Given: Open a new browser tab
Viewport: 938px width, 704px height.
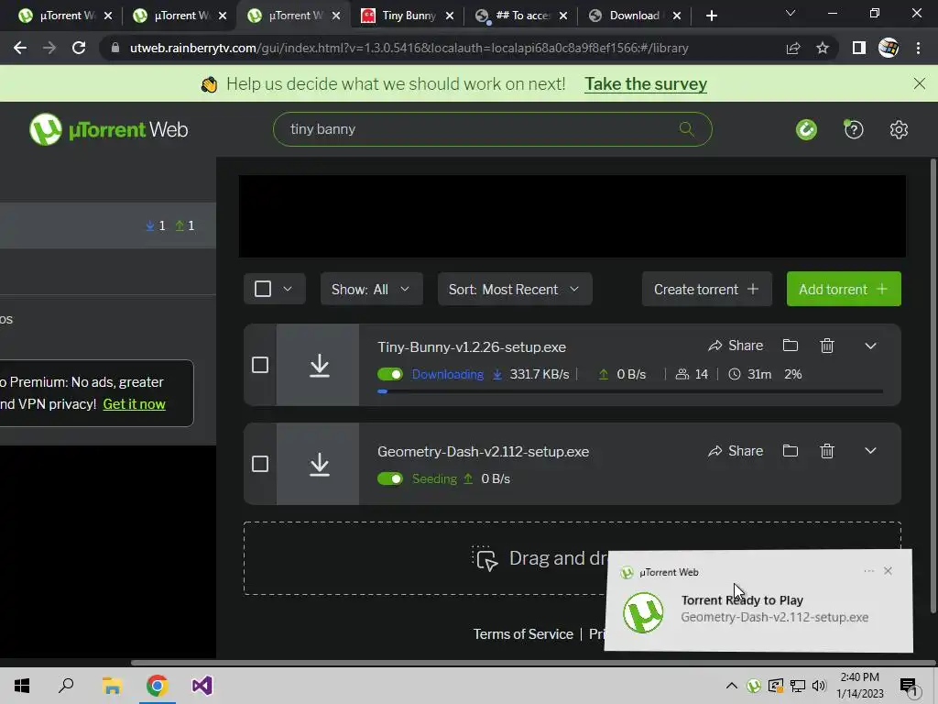Looking at the screenshot, I should [711, 16].
